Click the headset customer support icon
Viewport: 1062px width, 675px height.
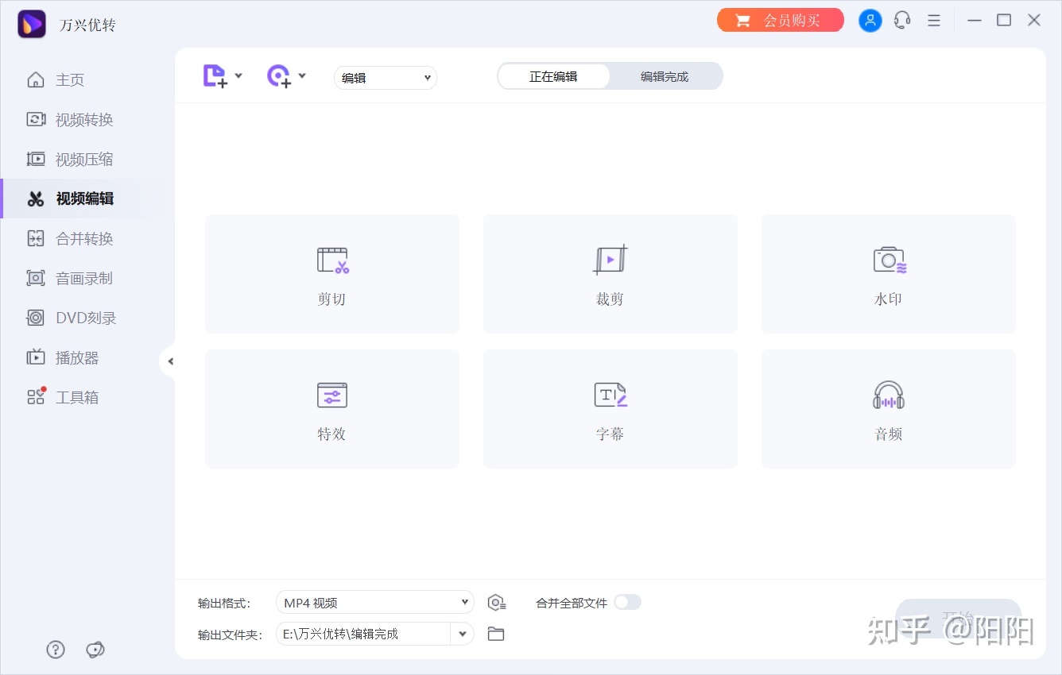(902, 20)
